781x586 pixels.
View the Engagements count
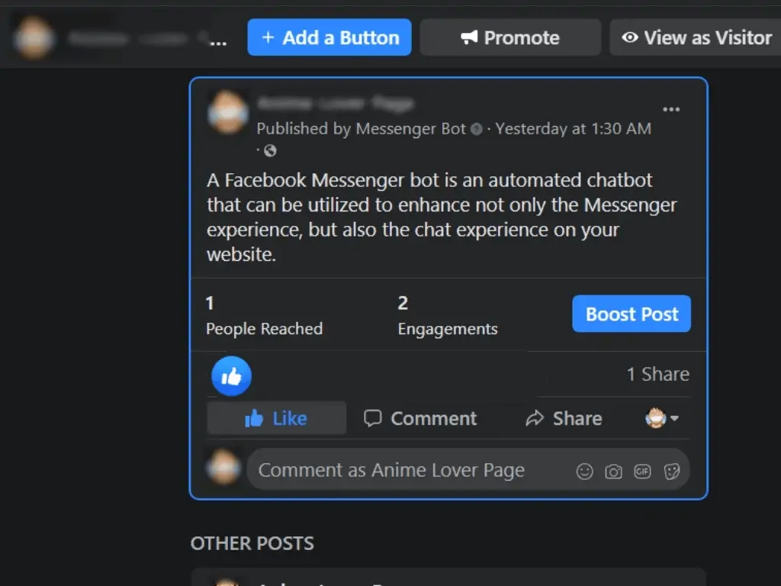(448, 316)
